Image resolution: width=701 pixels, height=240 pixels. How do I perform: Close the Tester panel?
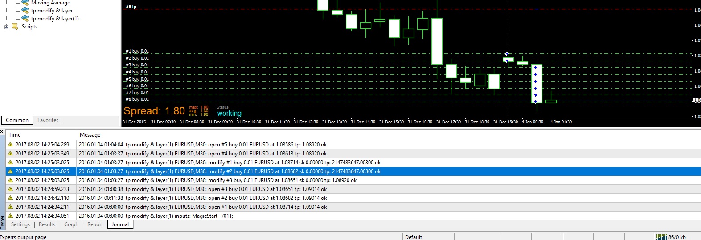coord(2,132)
